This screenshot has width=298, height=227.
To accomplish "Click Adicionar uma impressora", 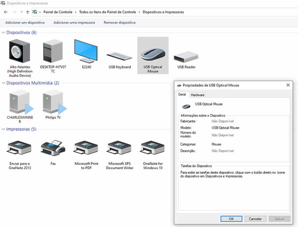I will 74,22.
